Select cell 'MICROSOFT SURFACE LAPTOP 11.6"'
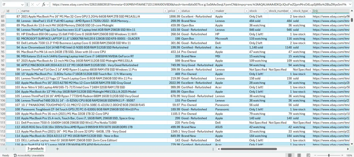Viewport: 354px width, 157px height. pos(94,39)
